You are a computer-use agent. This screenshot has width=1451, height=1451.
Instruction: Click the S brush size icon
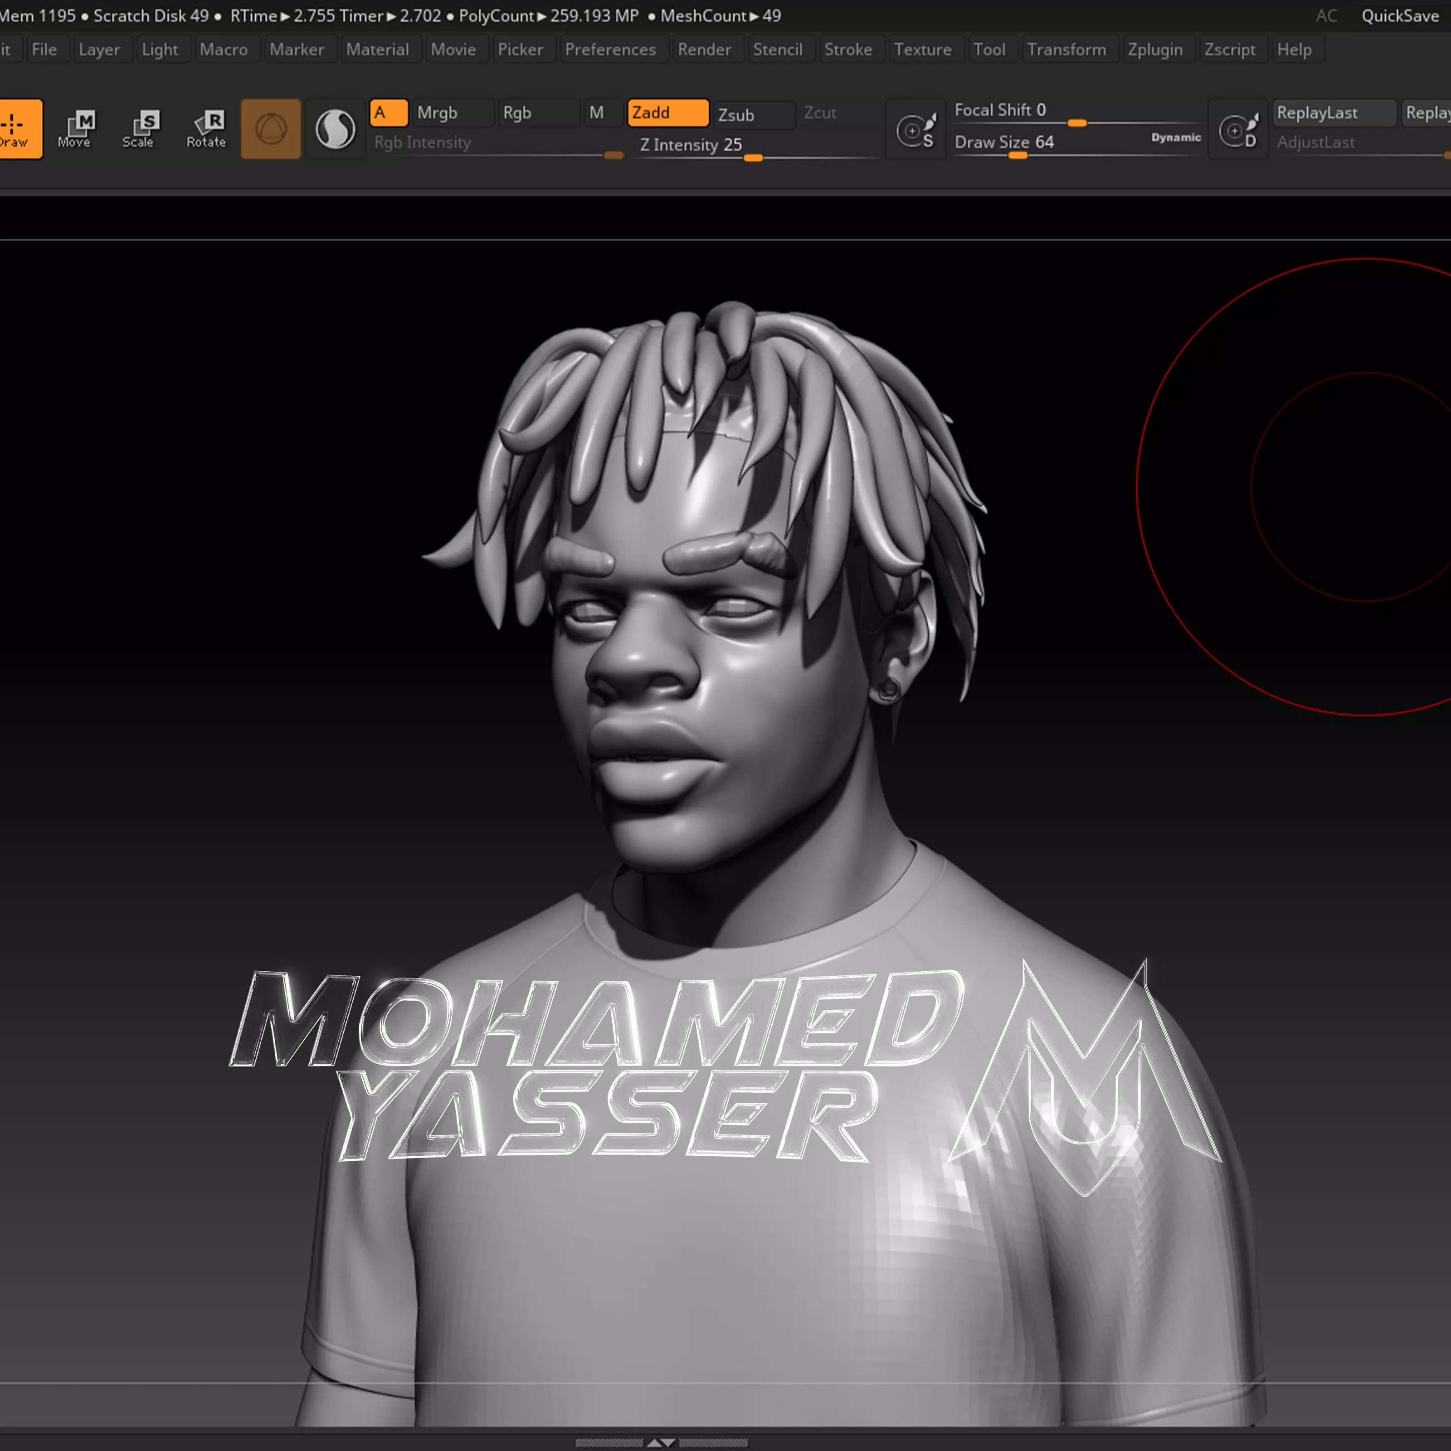tap(915, 131)
